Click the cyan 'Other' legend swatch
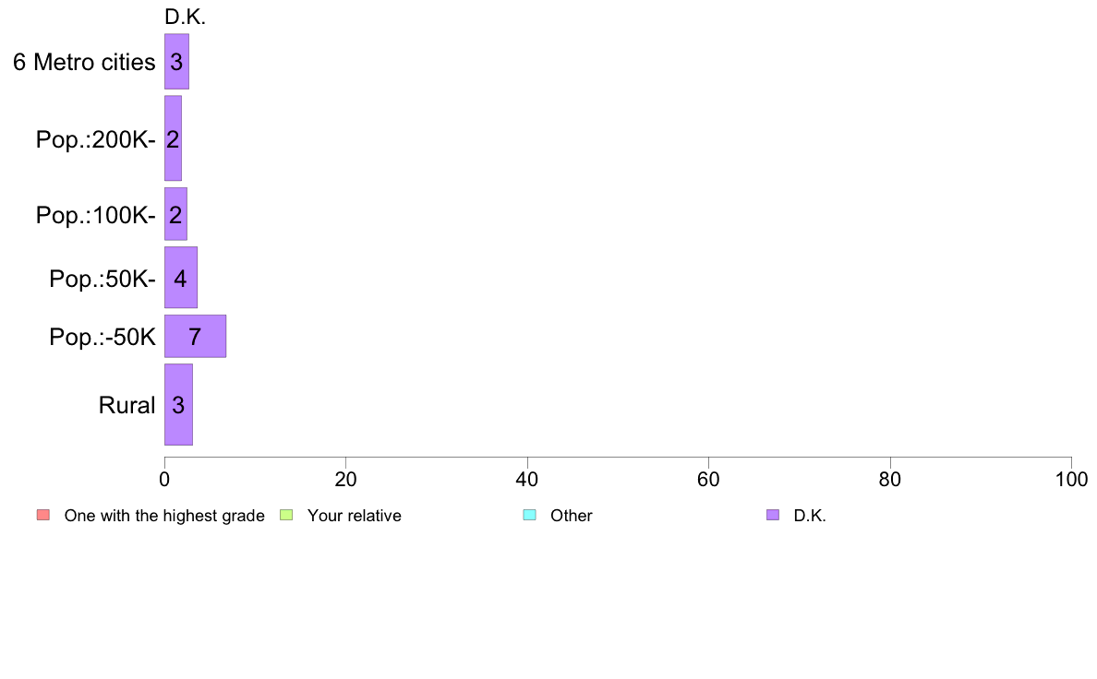The height and width of the screenshot is (679, 1097). [x=530, y=516]
